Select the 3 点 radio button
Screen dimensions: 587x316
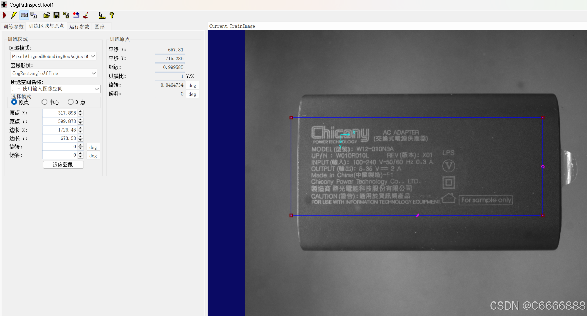[x=71, y=102]
